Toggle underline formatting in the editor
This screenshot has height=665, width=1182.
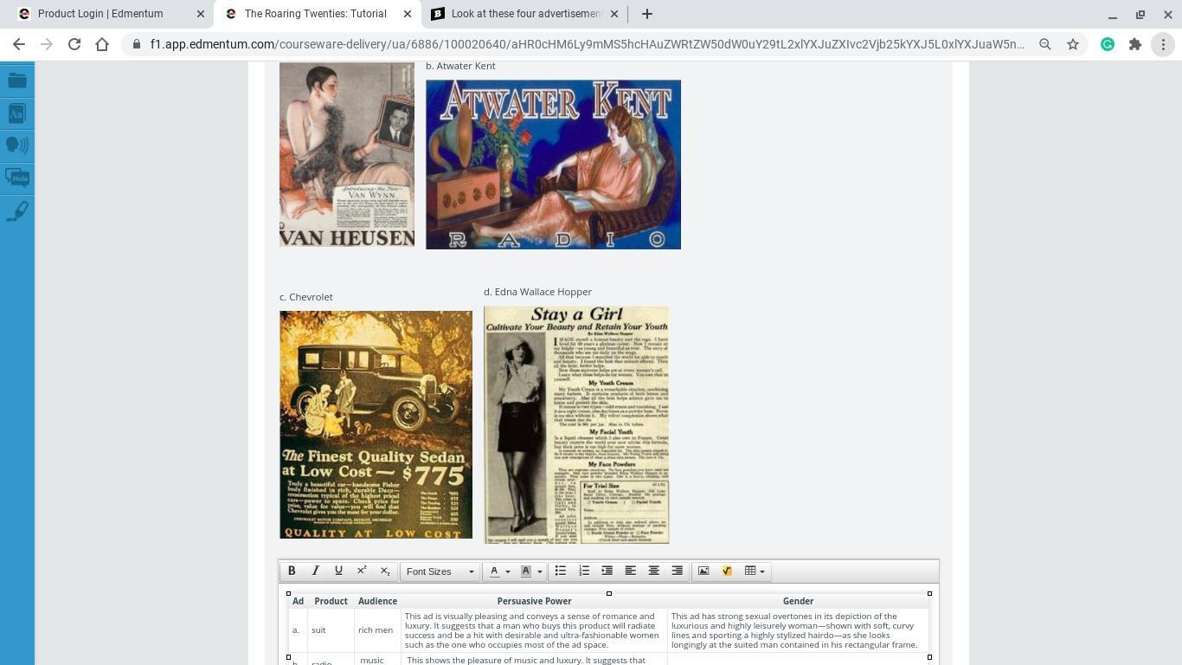coord(338,571)
